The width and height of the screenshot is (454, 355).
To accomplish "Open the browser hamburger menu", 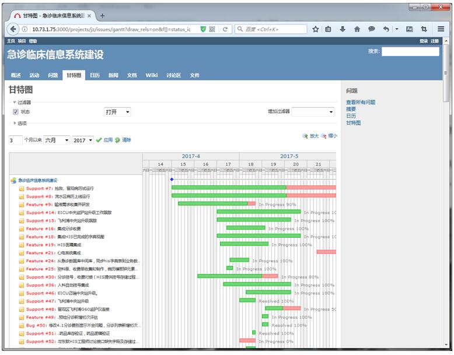I will point(441,29).
